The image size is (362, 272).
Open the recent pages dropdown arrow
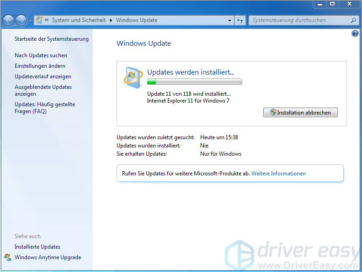tap(30, 21)
